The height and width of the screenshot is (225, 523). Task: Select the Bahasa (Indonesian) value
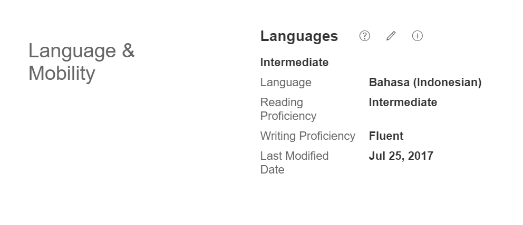click(425, 83)
